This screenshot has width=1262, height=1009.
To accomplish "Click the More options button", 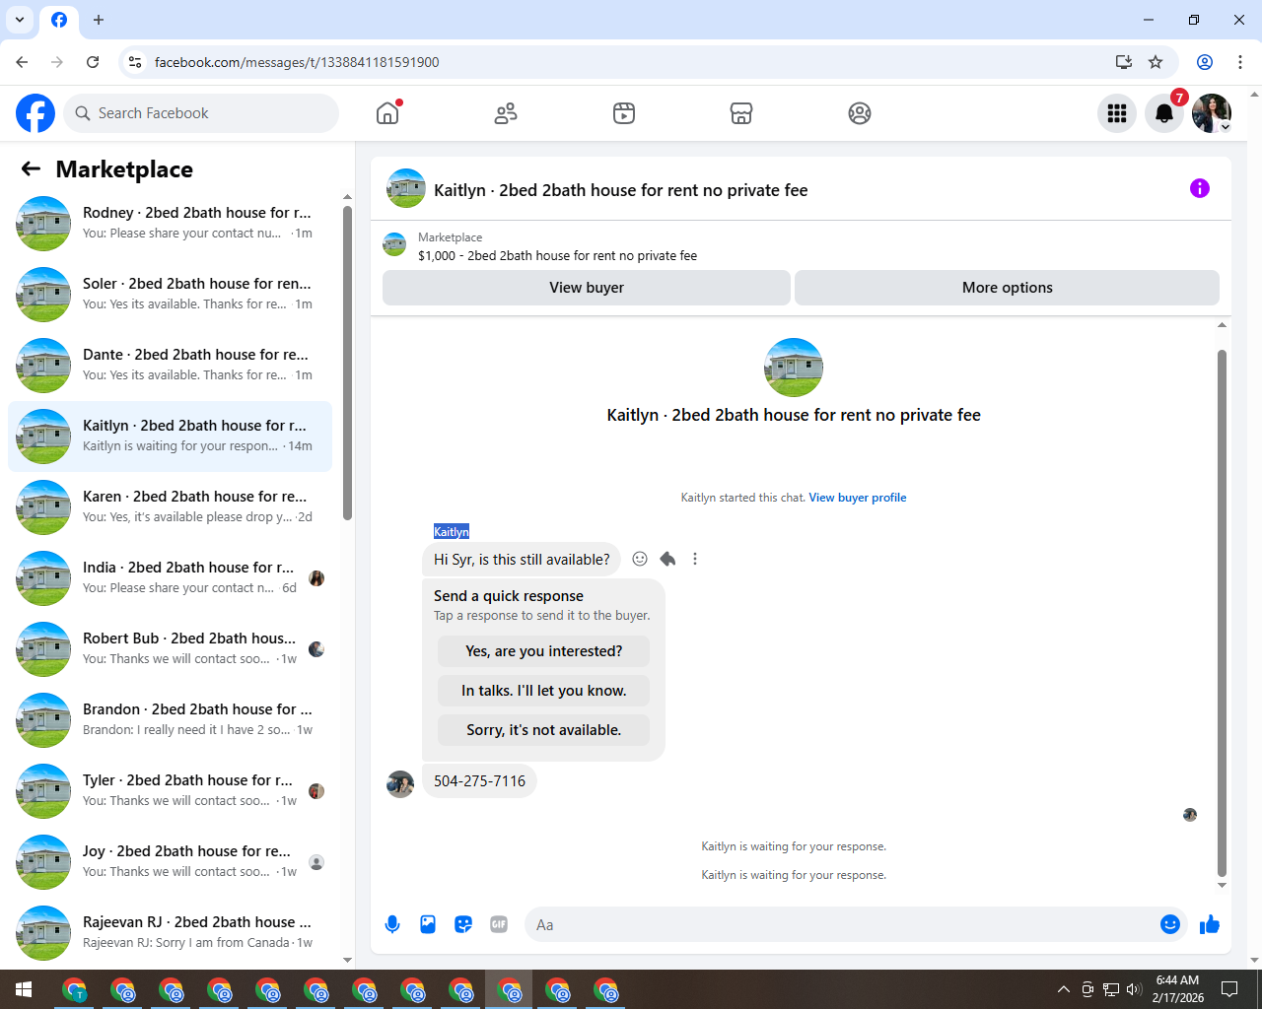I will [x=1007, y=288].
